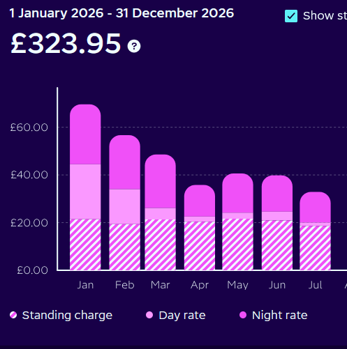Viewport: 347px width, 349px height.
Task: Select the January day rate bar segment
Action: click(x=85, y=192)
